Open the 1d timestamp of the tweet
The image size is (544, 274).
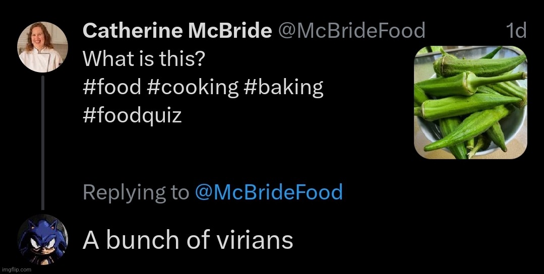[x=516, y=31]
